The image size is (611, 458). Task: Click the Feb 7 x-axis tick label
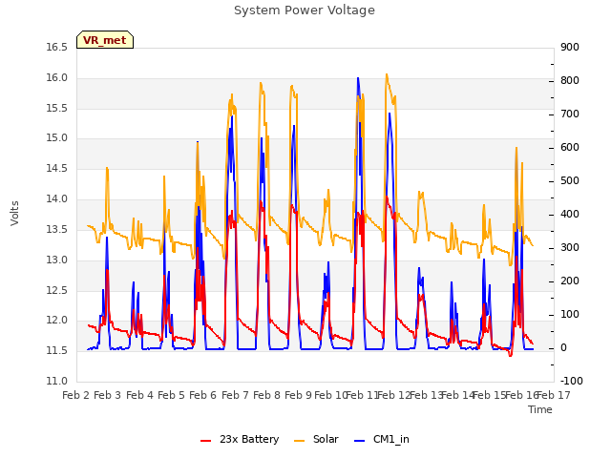pyautogui.click(x=235, y=395)
